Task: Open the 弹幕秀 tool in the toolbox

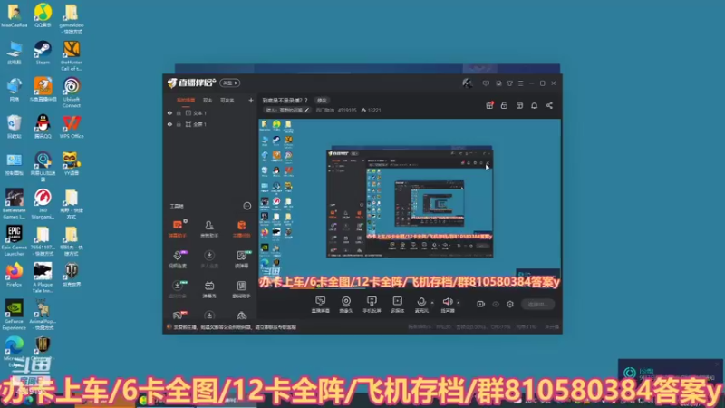Action: tap(209, 289)
